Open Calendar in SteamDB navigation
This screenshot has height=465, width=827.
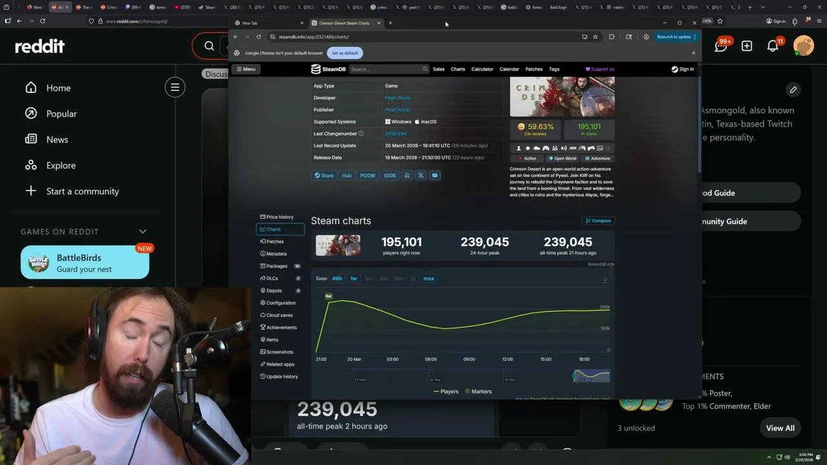pos(509,69)
